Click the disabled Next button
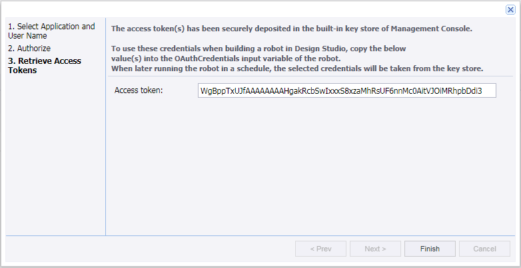 tap(375, 249)
